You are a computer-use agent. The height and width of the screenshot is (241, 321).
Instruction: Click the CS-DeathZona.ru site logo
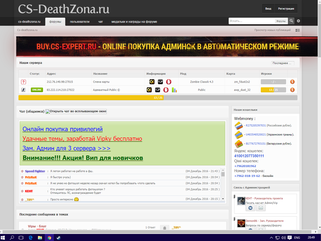pyautogui.click(x=64, y=9)
